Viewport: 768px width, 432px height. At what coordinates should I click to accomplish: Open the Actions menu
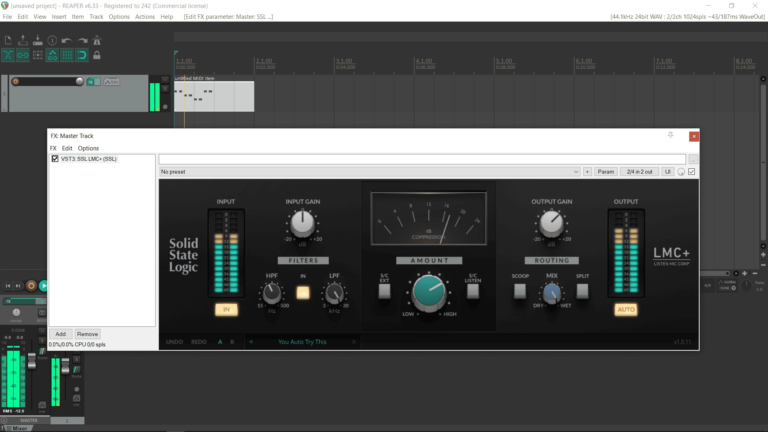tap(145, 17)
